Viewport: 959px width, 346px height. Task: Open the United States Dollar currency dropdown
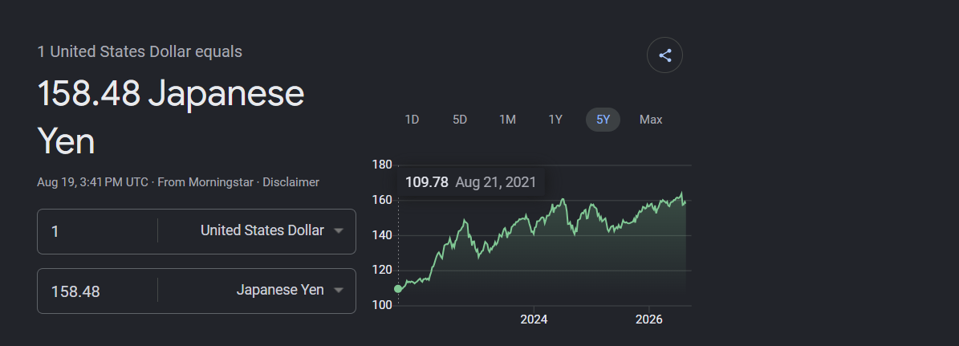[x=271, y=230]
